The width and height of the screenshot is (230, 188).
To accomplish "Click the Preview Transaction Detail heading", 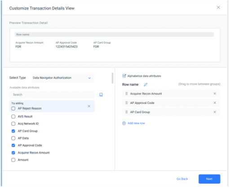I will [28, 23].
